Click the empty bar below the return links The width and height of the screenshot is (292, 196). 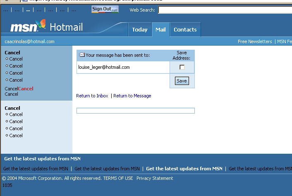click(x=135, y=111)
